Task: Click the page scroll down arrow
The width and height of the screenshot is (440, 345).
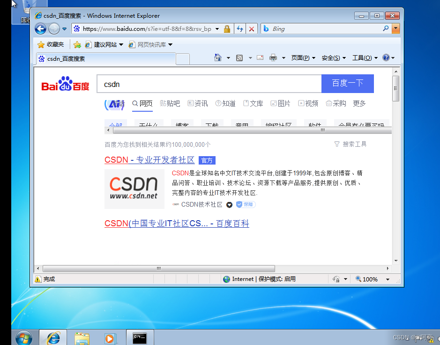Action: pos(396,261)
